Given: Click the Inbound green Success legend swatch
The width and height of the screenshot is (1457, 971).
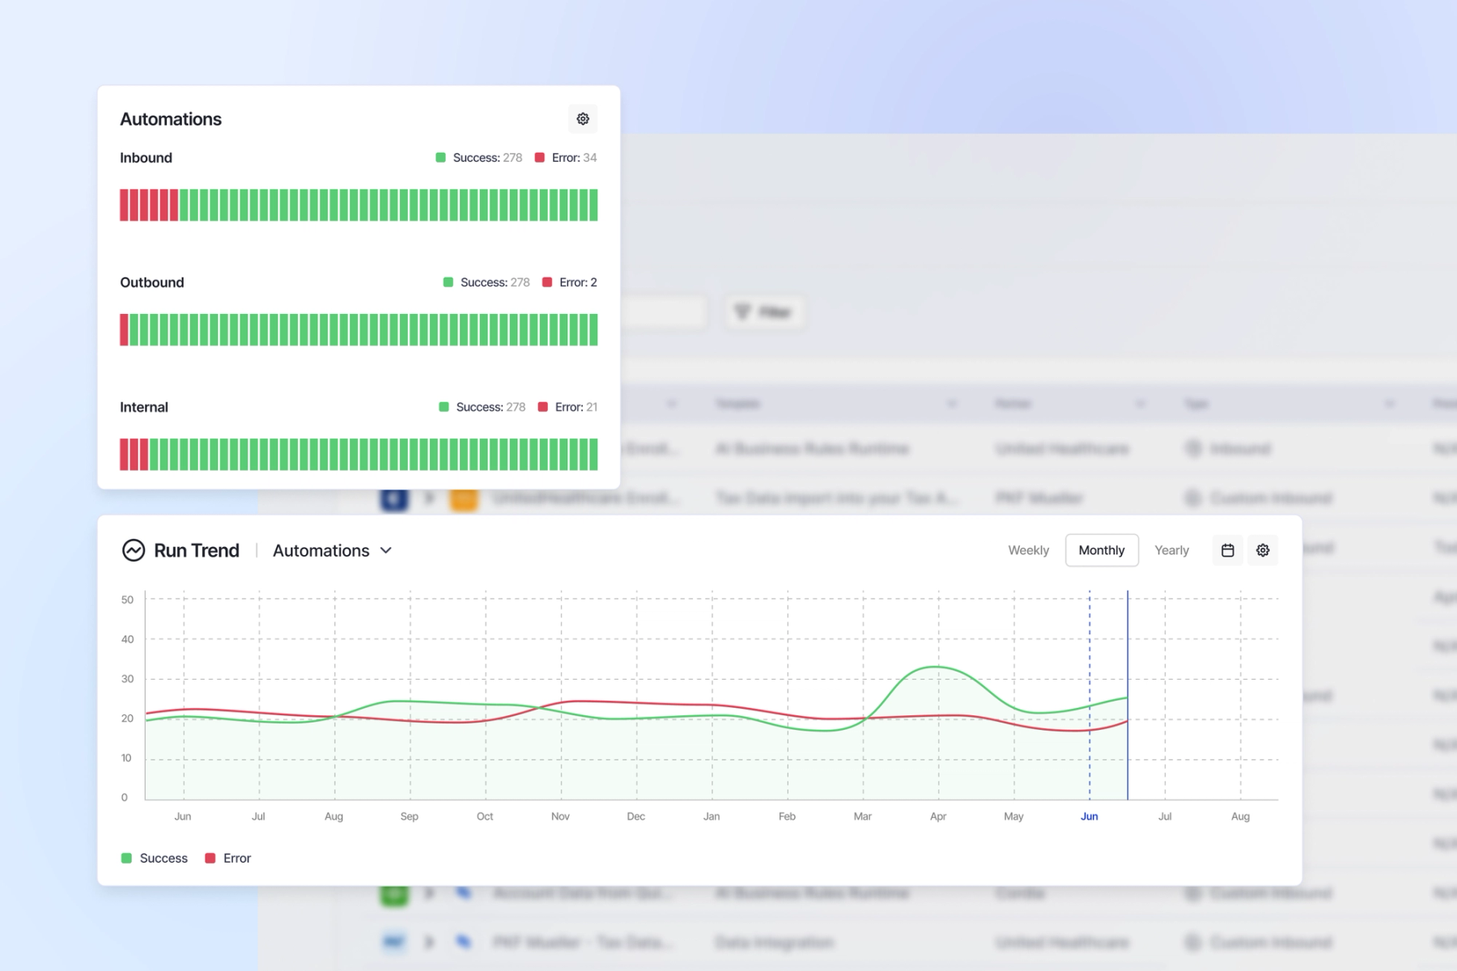Looking at the screenshot, I should point(440,158).
